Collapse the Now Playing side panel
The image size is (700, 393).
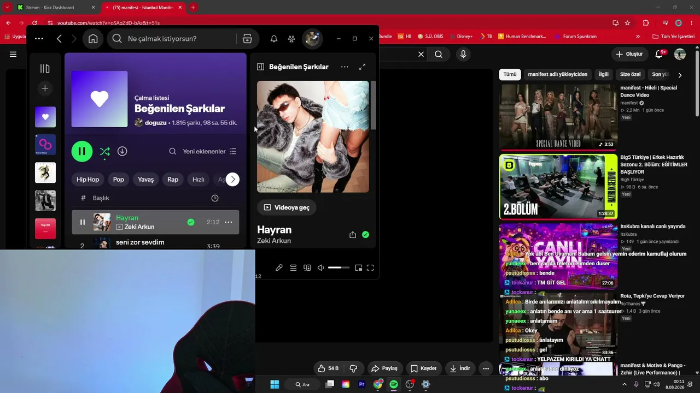tap(261, 67)
